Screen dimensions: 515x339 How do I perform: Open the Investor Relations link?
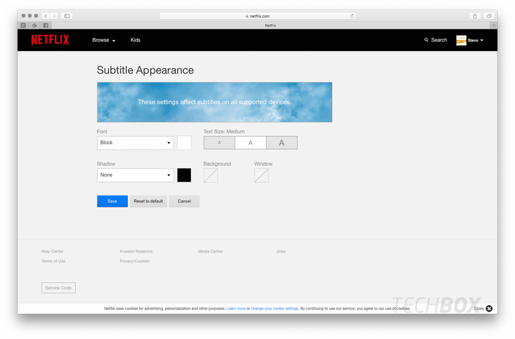point(136,251)
